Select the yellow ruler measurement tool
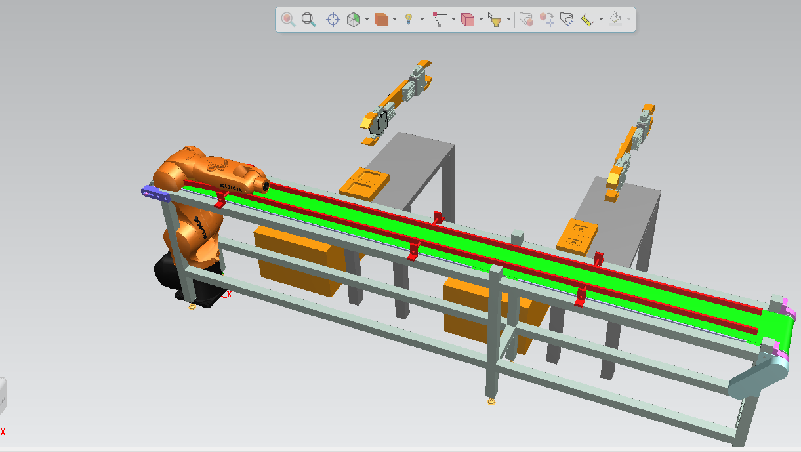801x452 pixels. (x=587, y=20)
